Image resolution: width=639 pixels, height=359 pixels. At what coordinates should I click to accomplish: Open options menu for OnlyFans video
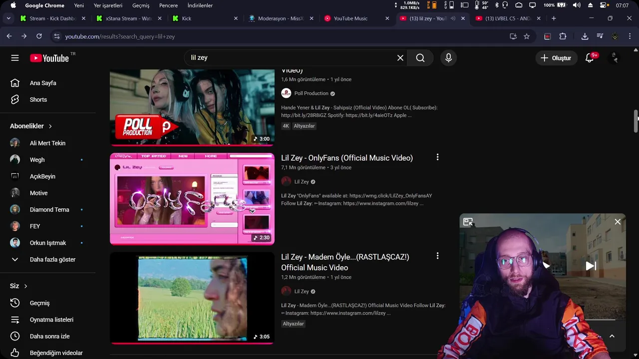tap(437, 157)
